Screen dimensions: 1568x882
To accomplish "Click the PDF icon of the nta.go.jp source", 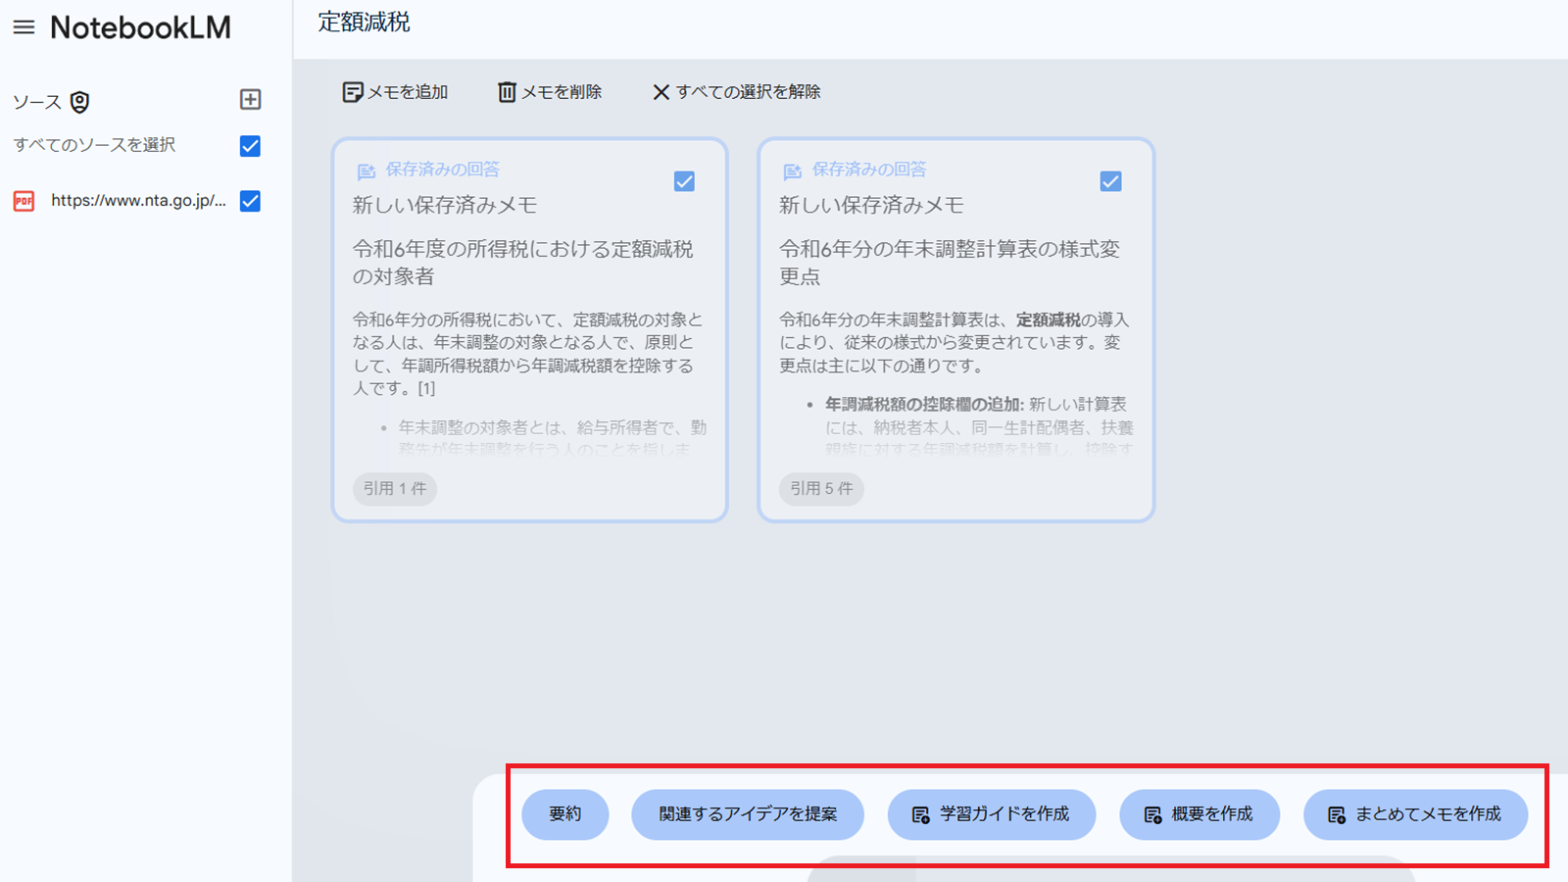I will pos(23,202).
